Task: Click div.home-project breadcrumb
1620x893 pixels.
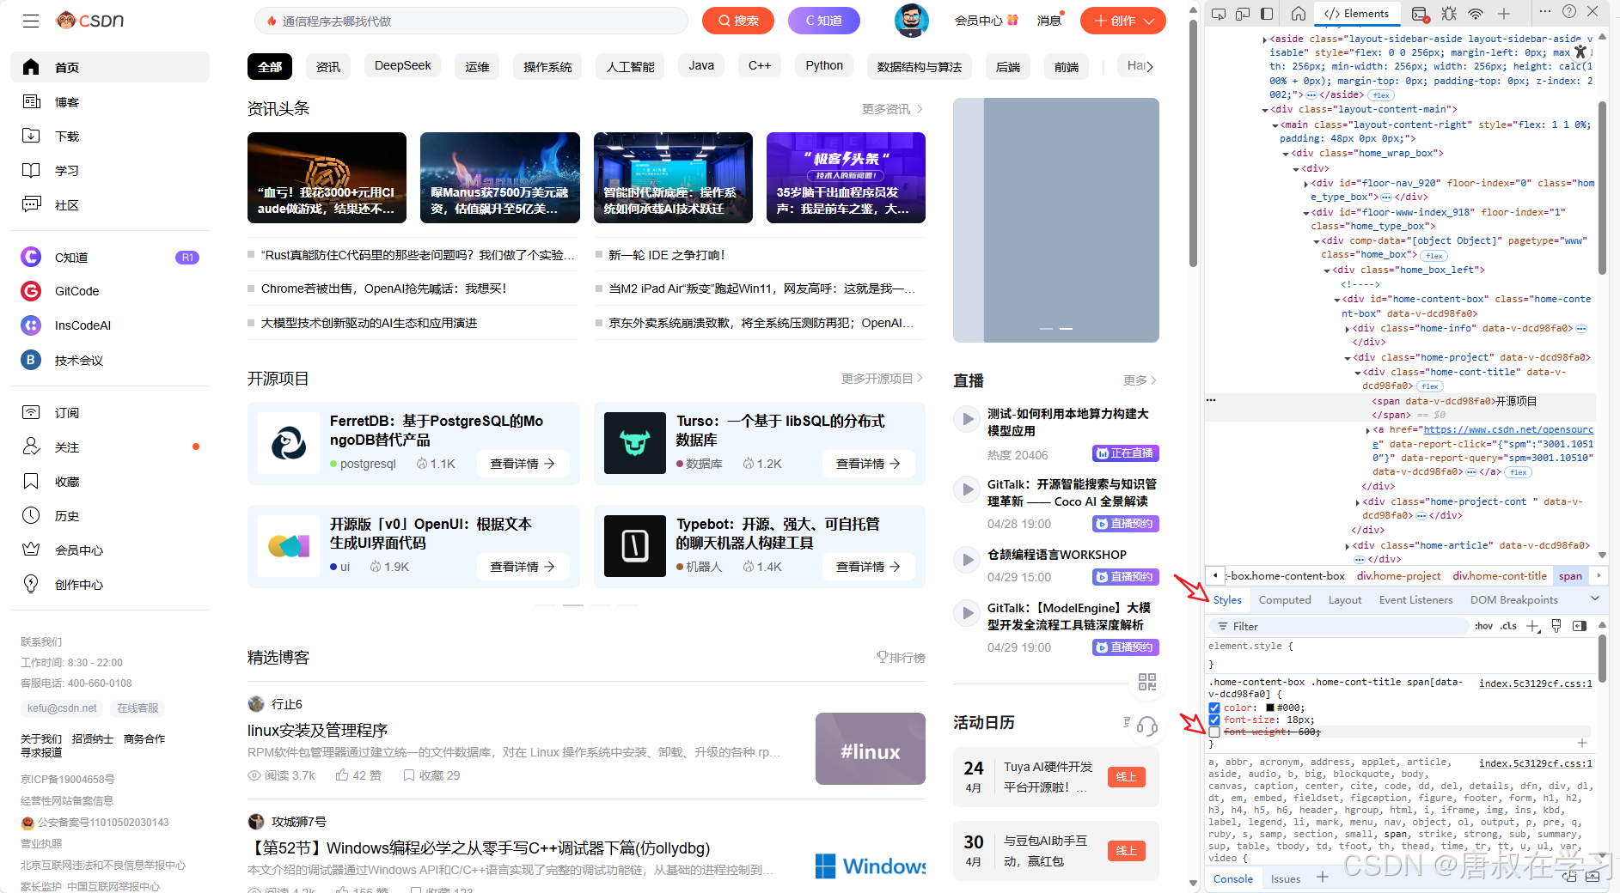Action: pos(1398,576)
